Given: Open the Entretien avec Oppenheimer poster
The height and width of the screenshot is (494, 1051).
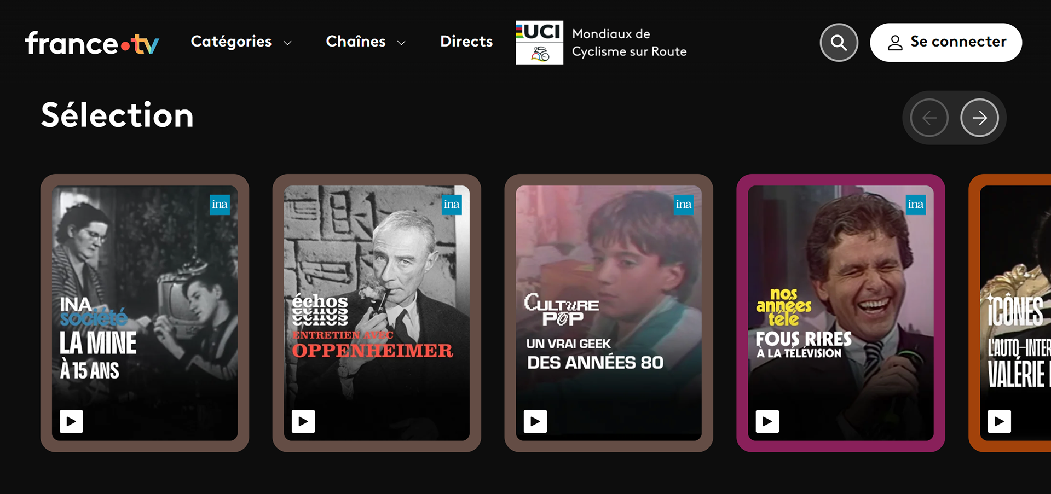Looking at the screenshot, I should click(377, 313).
